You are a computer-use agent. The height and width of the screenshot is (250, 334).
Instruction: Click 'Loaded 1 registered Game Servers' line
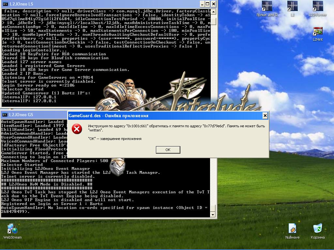[43, 66]
